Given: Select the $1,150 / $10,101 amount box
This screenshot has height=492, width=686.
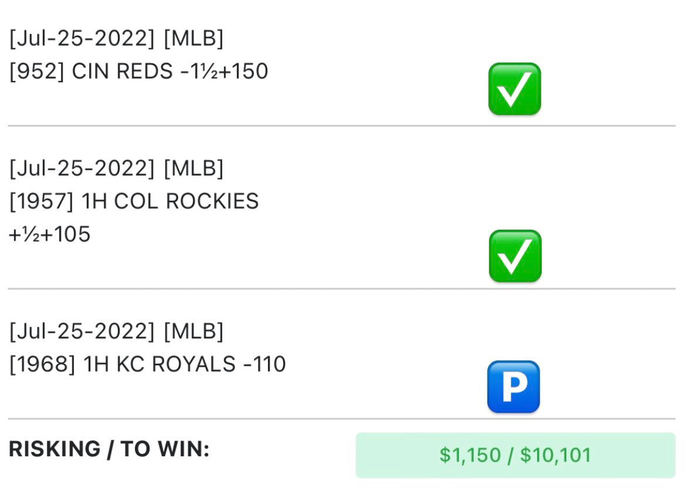Looking at the screenshot, I should click(515, 455).
